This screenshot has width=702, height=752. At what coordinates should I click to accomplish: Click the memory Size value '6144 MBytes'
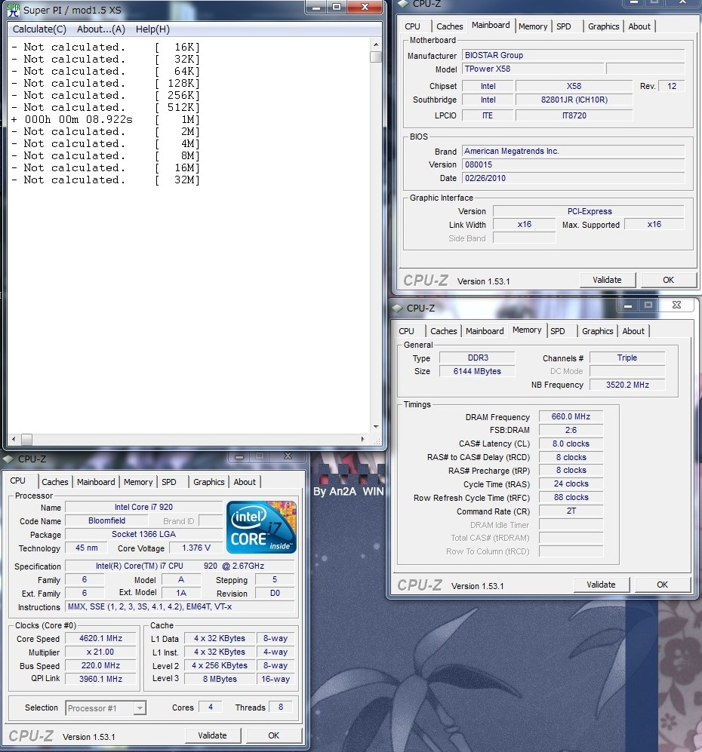coord(477,371)
